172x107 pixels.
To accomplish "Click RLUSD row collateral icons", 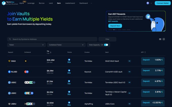I will pyautogui.click(x=27, y=72).
